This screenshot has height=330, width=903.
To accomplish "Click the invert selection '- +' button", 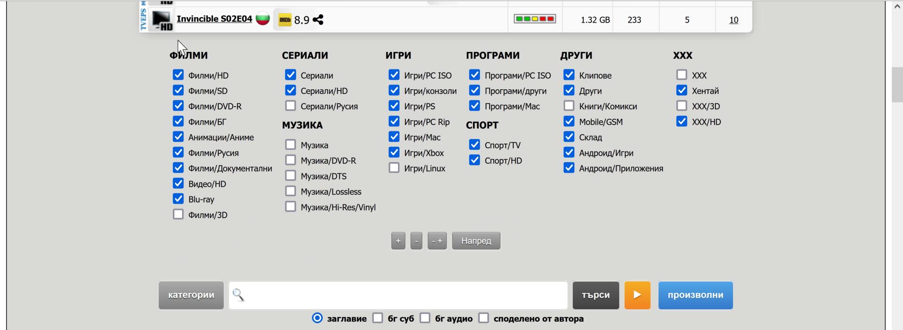I will click(437, 241).
